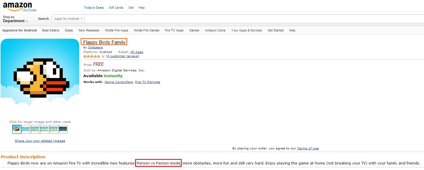Open the 4 customer reviews link
The image size is (424, 170).
tap(123, 56)
